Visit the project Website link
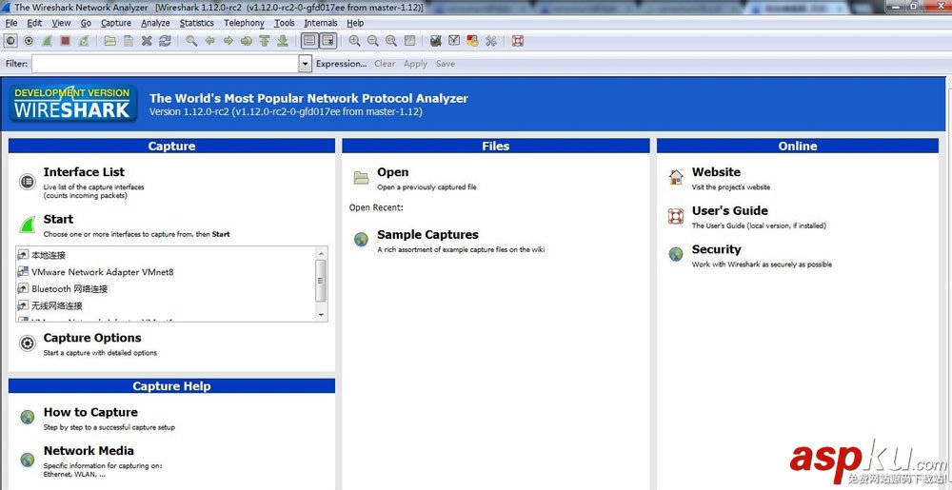This screenshot has height=490, width=952. pyautogui.click(x=717, y=172)
